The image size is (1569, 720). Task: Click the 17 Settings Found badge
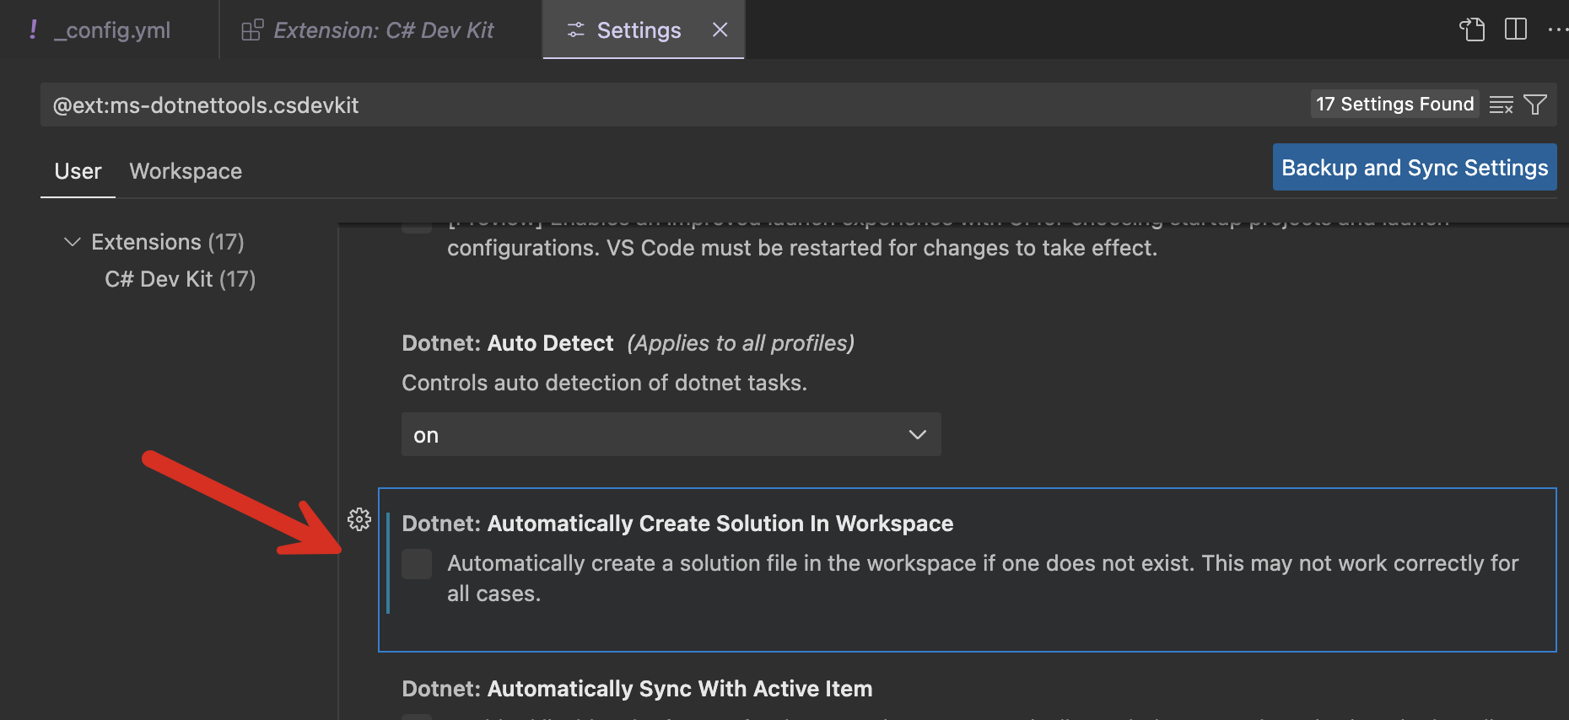click(x=1394, y=104)
